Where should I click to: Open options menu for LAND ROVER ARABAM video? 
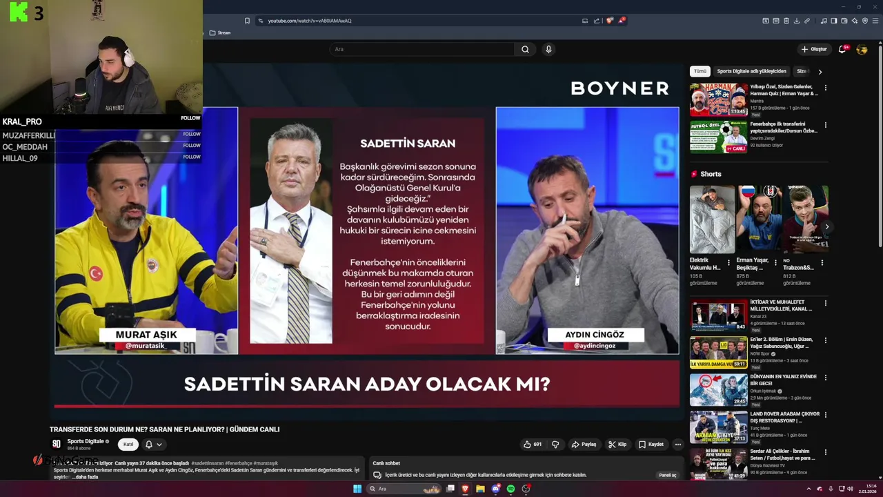point(825,416)
